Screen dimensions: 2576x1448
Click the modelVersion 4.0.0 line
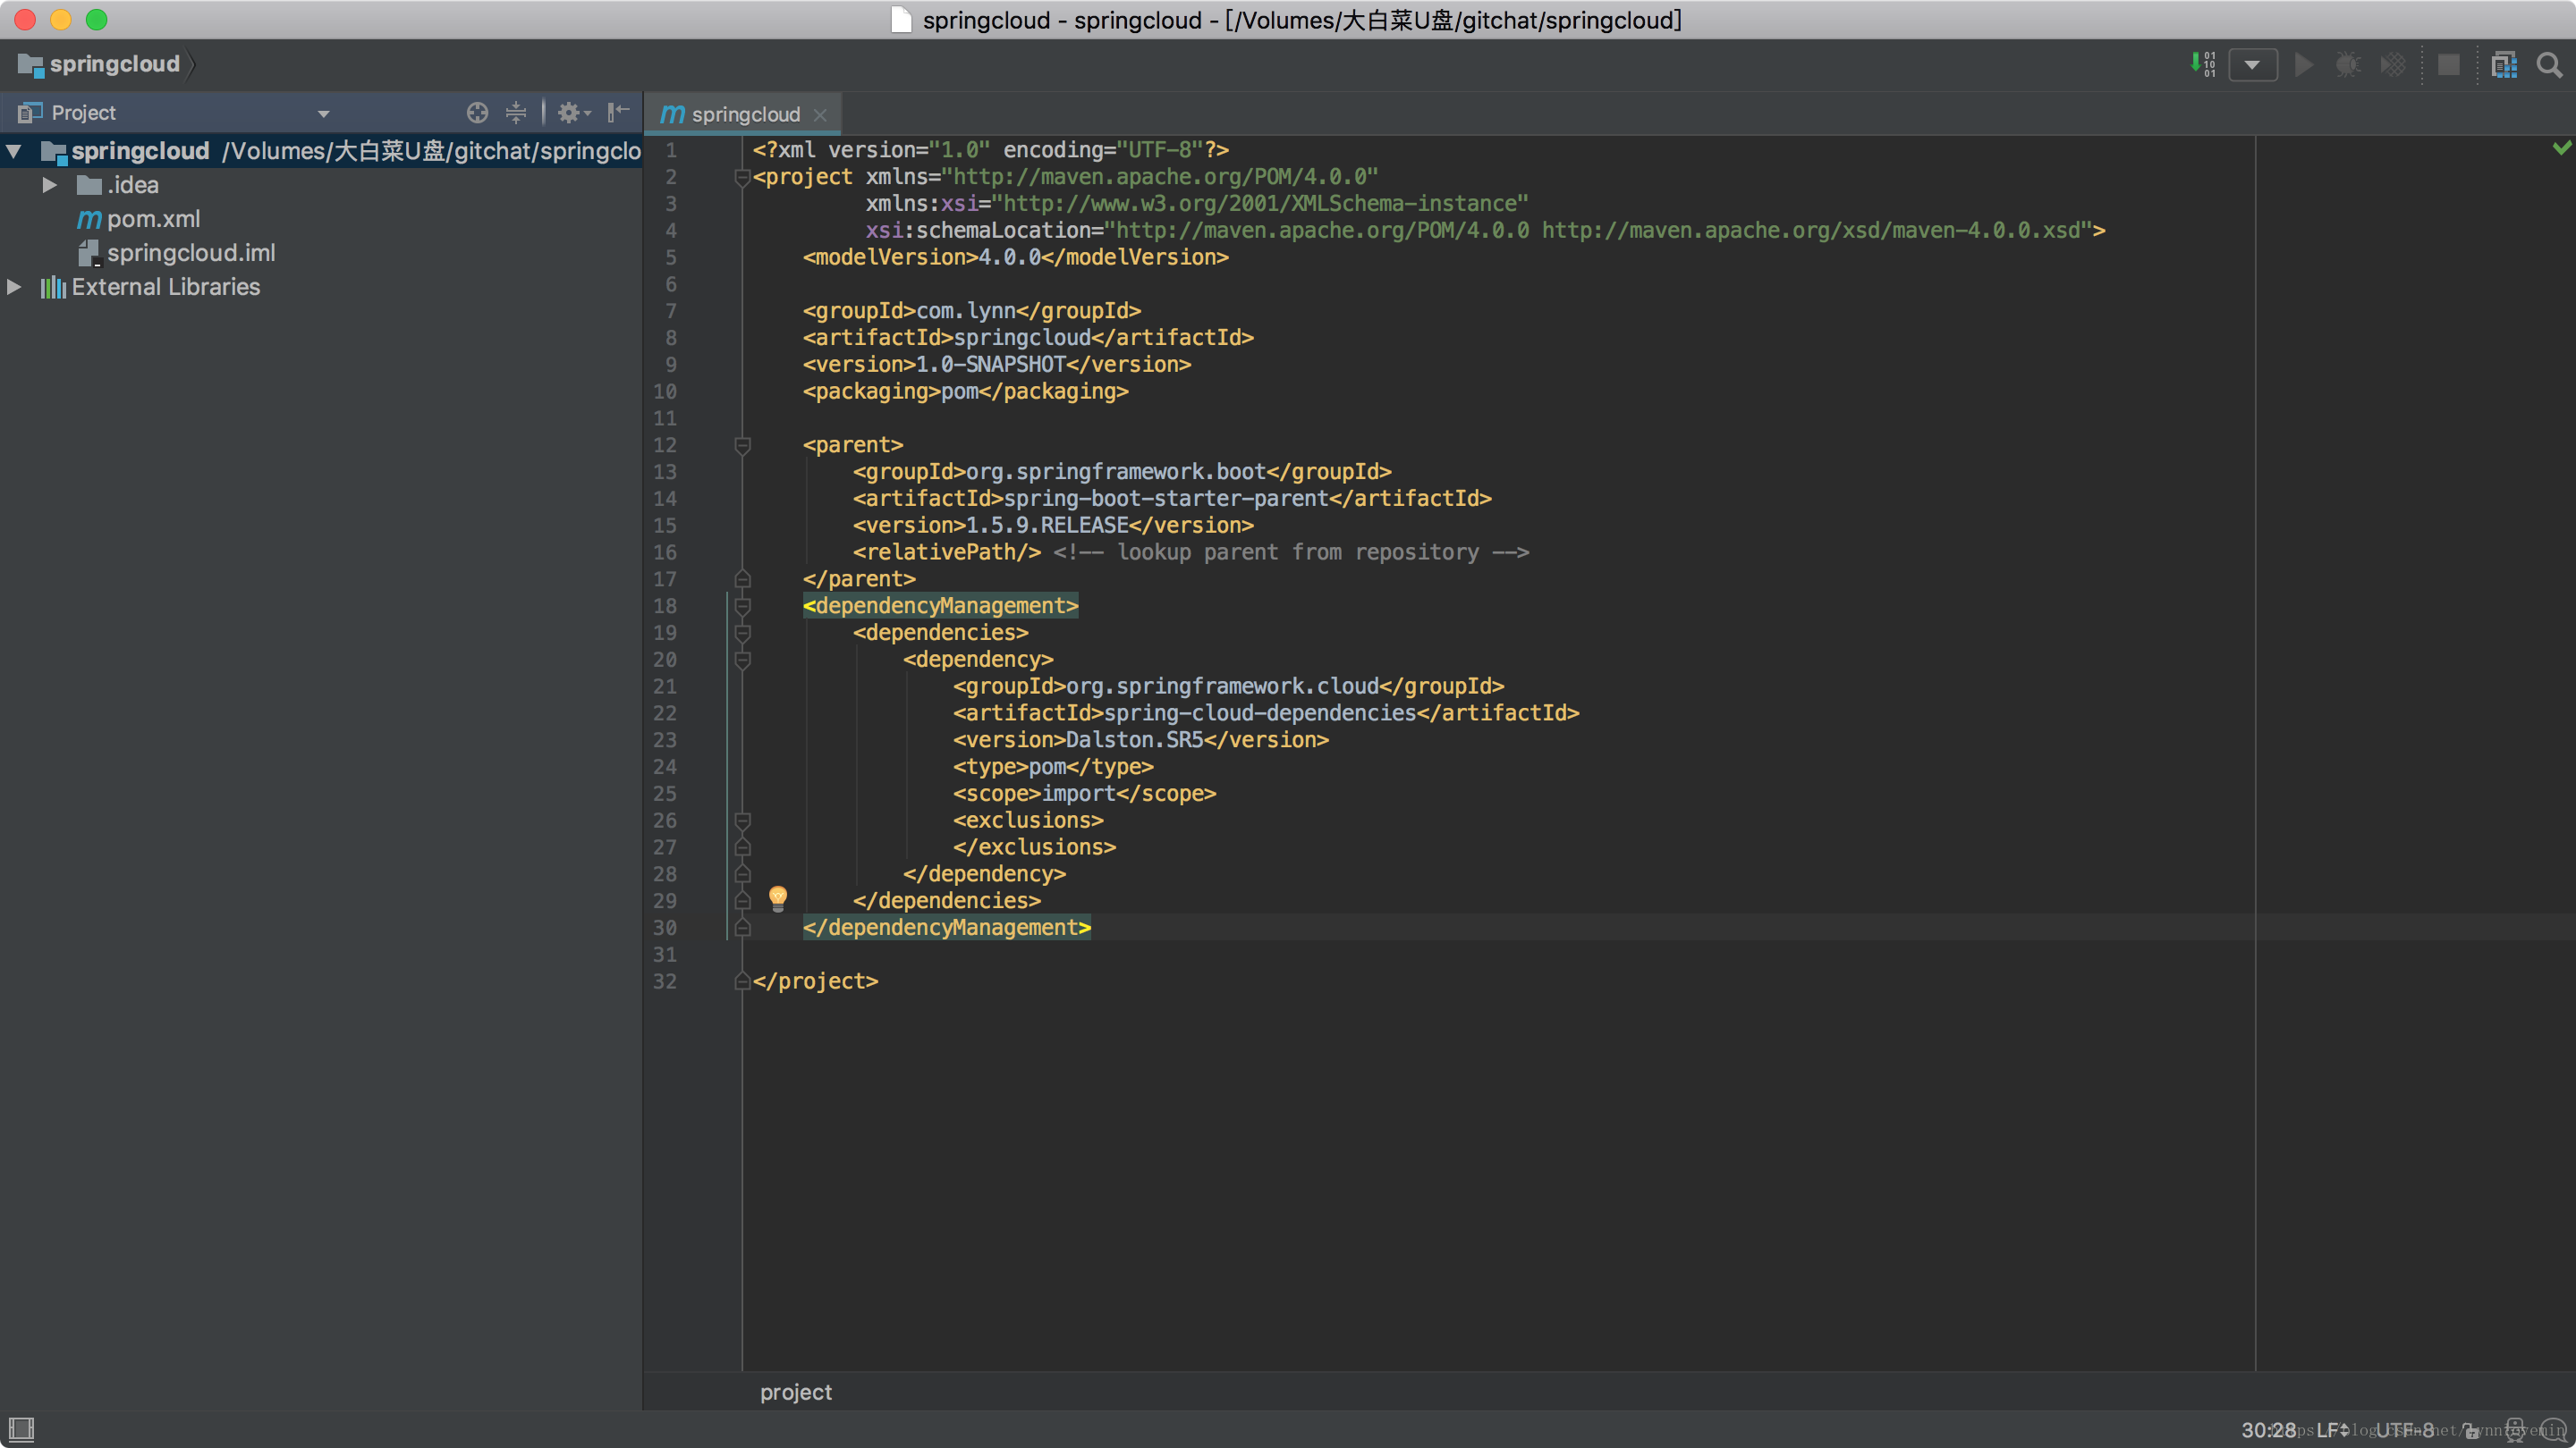[1015, 257]
